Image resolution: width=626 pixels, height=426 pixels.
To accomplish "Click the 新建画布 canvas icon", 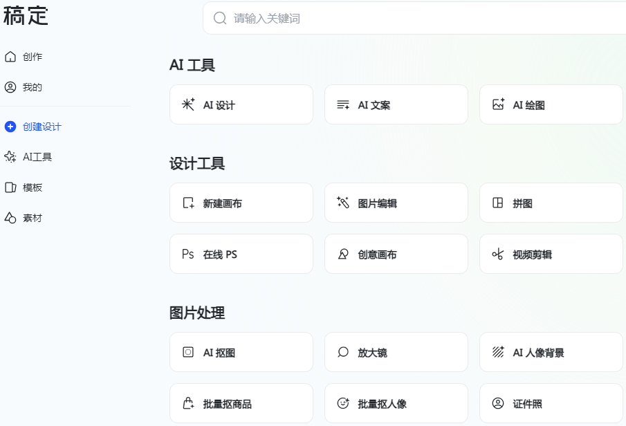I will tap(188, 203).
